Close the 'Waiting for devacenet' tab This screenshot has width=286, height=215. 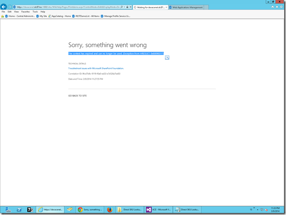click(x=166, y=7)
